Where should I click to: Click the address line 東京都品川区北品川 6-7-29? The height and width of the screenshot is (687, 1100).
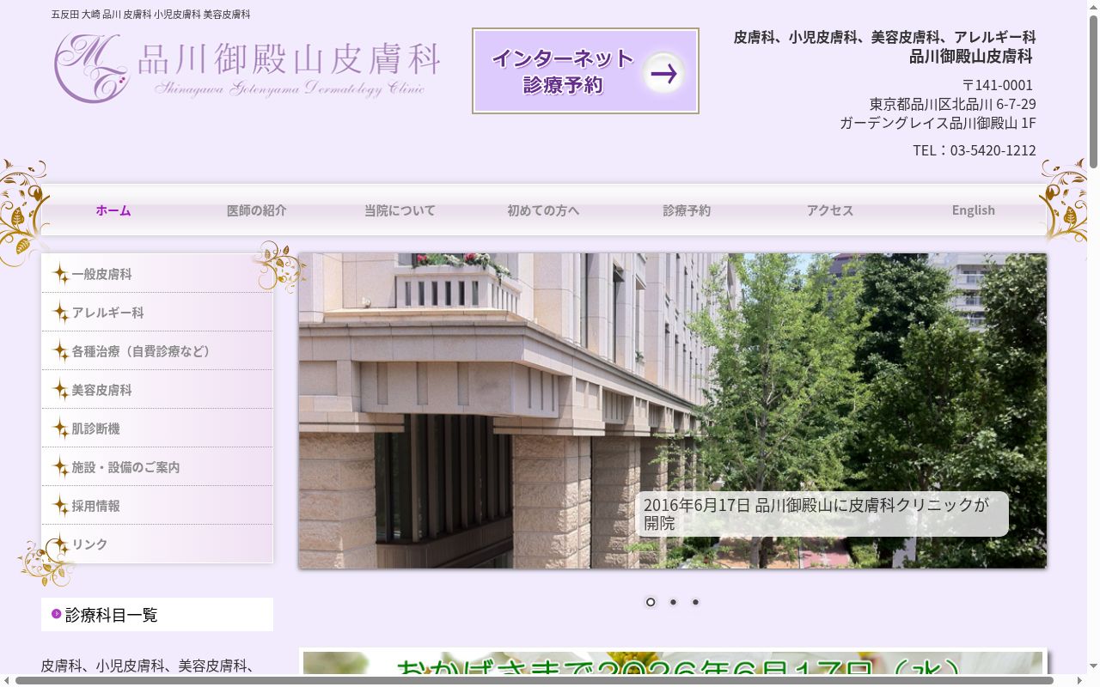click(x=952, y=104)
